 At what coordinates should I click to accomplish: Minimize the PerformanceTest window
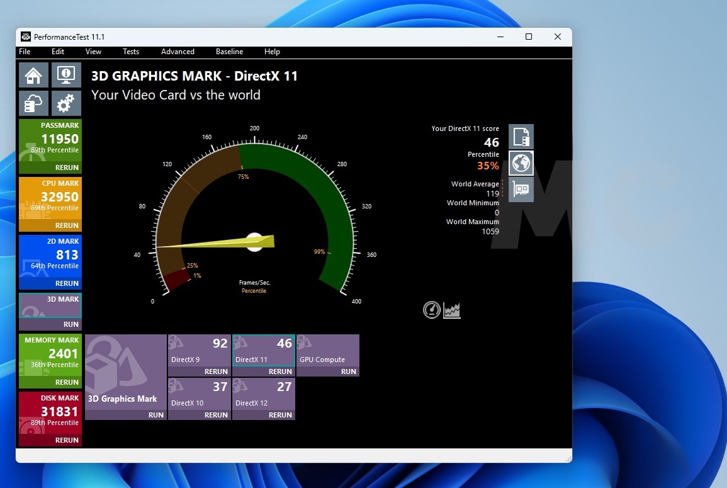tap(500, 37)
